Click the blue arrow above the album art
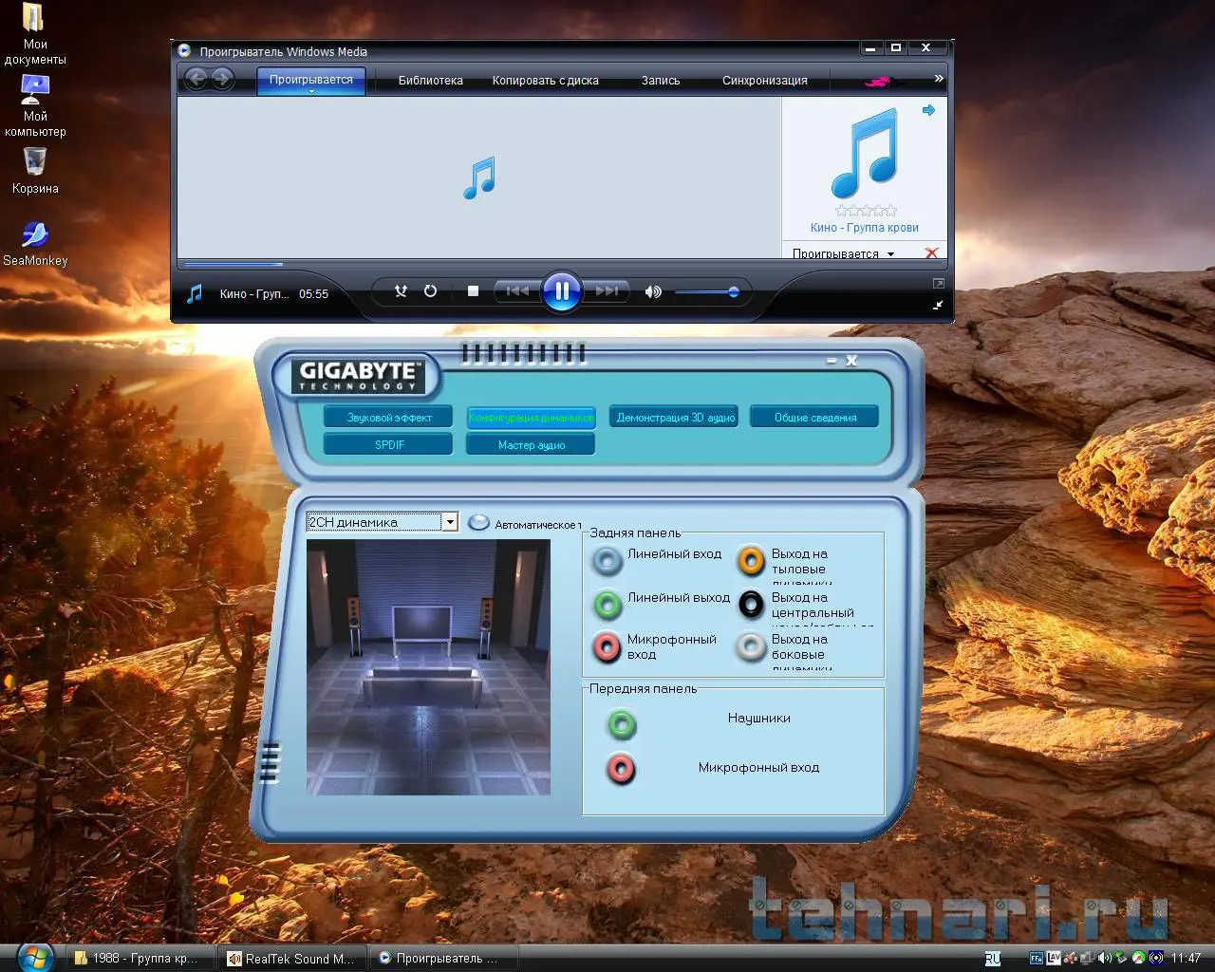The width and height of the screenshot is (1215, 972). pyautogui.click(x=928, y=110)
